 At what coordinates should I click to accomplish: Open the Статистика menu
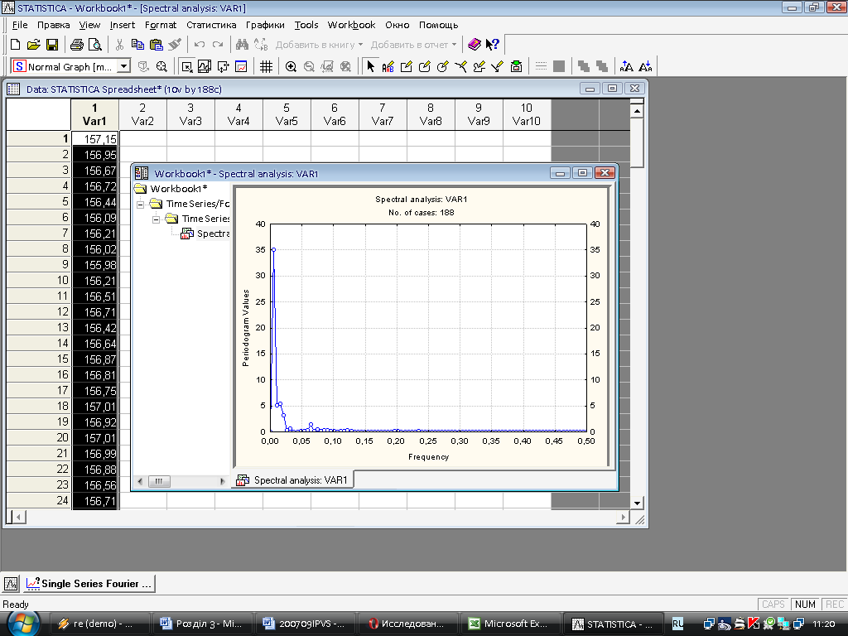[211, 25]
